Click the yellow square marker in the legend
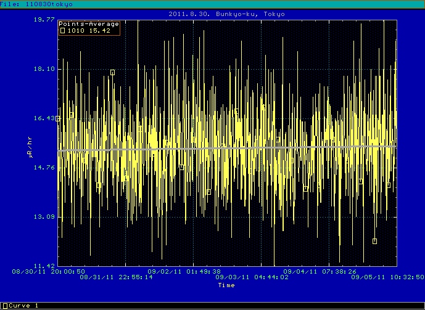Screen dimensions: 425x310 click(x=62, y=30)
